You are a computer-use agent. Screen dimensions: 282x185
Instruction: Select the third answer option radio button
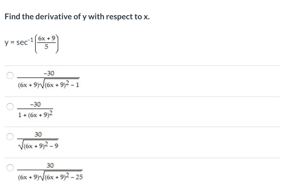tap(10, 137)
